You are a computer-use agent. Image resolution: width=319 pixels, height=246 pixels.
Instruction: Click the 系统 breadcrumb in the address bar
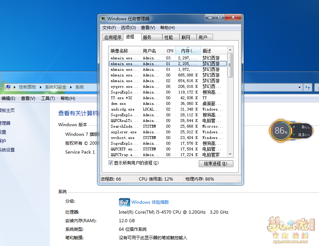[x=80, y=87]
